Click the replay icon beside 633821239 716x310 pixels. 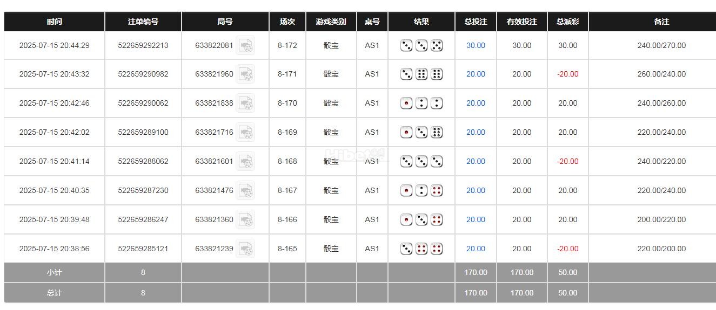click(x=245, y=249)
